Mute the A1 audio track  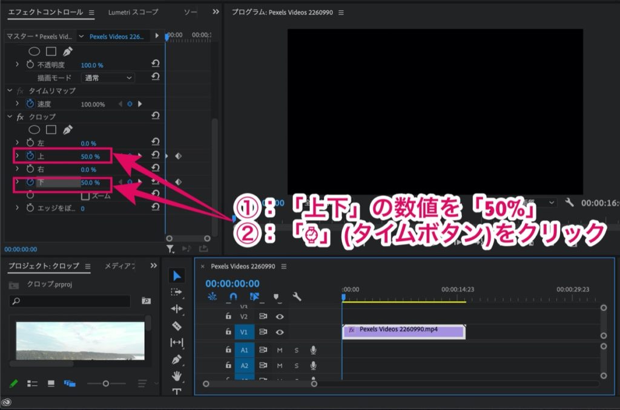tap(280, 350)
